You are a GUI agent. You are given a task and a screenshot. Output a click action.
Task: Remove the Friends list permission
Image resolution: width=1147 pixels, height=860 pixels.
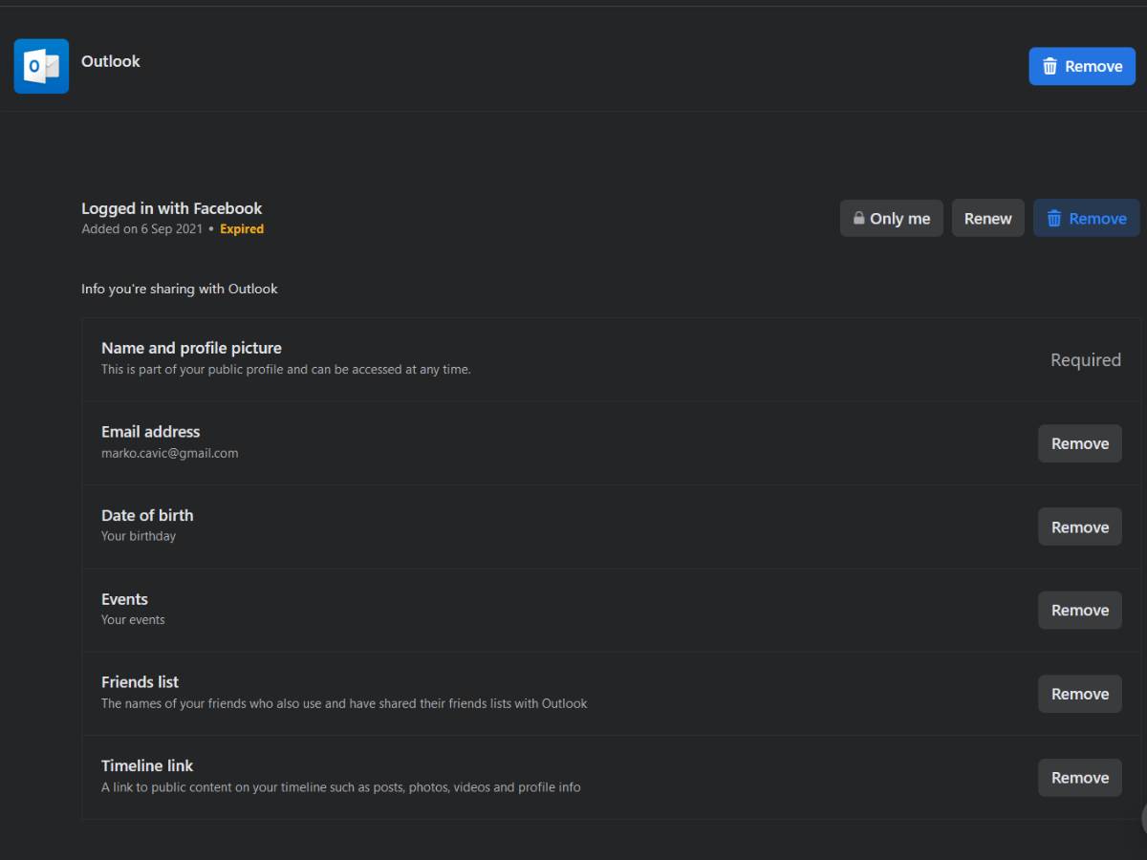coord(1079,694)
